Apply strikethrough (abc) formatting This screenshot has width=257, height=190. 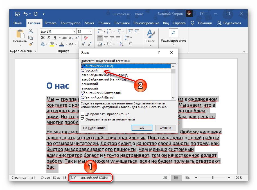tap(65, 38)
